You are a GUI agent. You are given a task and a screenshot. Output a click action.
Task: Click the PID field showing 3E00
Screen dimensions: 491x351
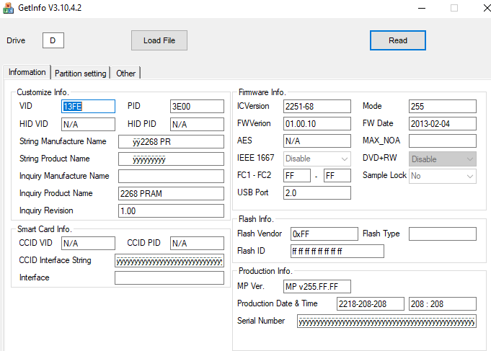(197, 107)
